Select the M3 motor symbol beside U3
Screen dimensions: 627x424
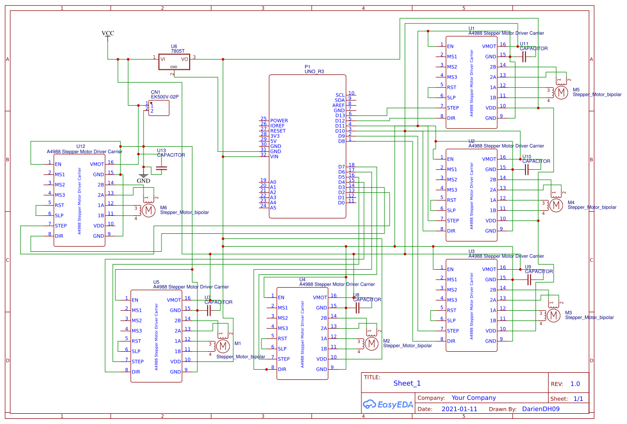tap(554, 314)
